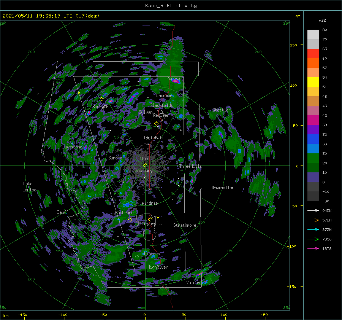The height and width of the screenshot is (320, 342).
Task: Pick the mauve swatch between 45 and 42
Action: tap(313, 110)
